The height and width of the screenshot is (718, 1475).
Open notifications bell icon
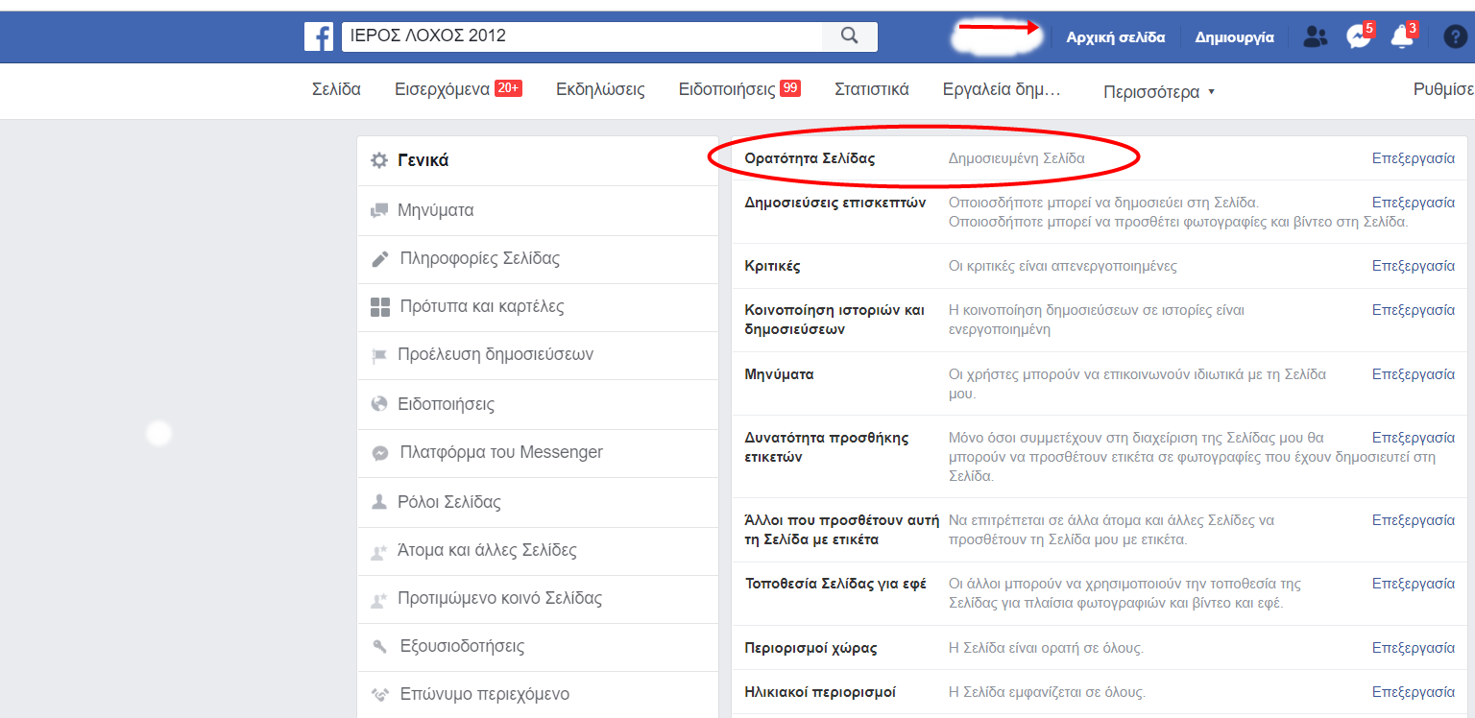[x=1402, y=36]
